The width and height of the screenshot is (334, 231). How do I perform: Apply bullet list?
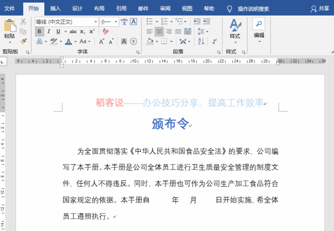click(149, 21)
